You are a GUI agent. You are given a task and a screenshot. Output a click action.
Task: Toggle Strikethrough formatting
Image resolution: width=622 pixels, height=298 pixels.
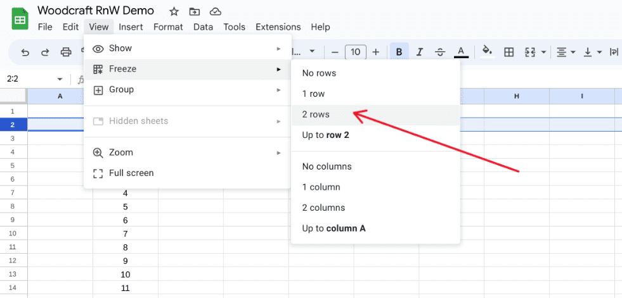[x=440, y=52]
